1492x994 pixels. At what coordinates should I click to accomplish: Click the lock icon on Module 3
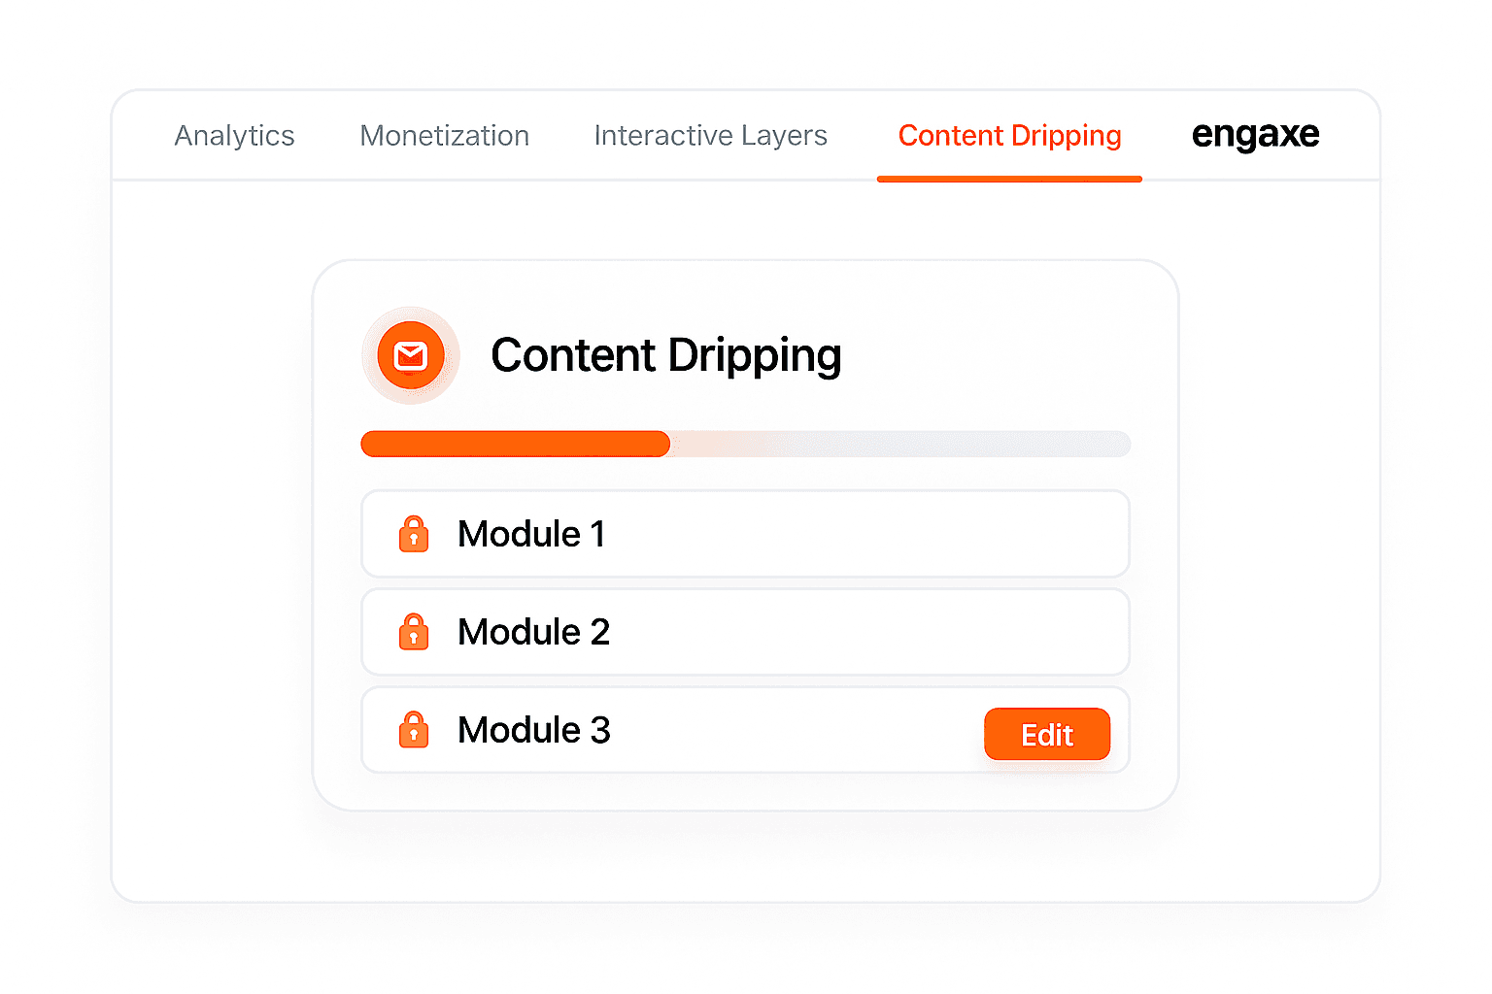(413, 729)
